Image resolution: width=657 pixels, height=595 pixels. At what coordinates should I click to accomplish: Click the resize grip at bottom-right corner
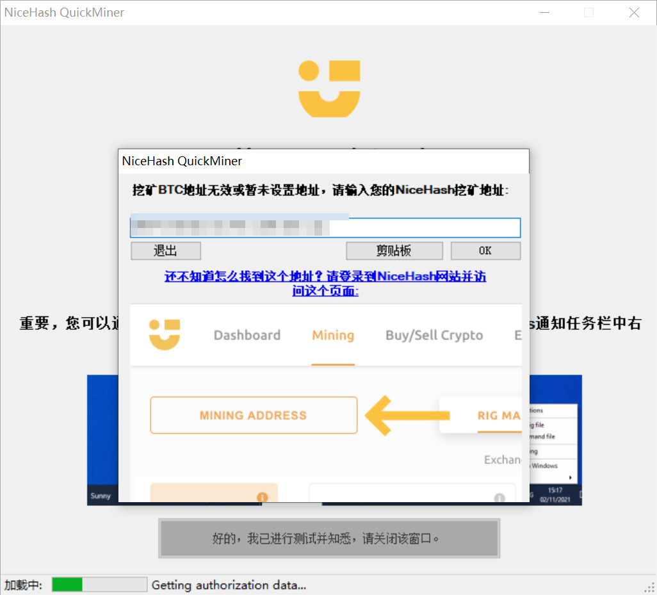pyautogui.click(x=649, y=587)
